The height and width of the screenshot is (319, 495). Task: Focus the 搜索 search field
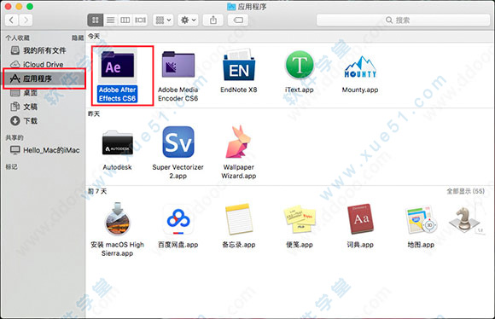tap(403, 20)
